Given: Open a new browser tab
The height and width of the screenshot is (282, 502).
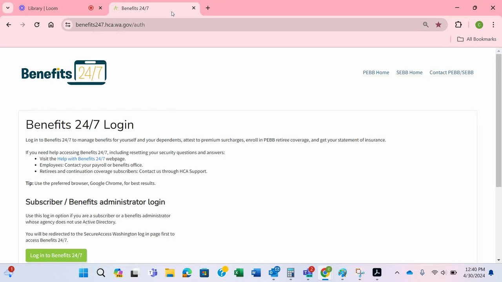Looking at the screenshot, I should click(x=208, y=8).
